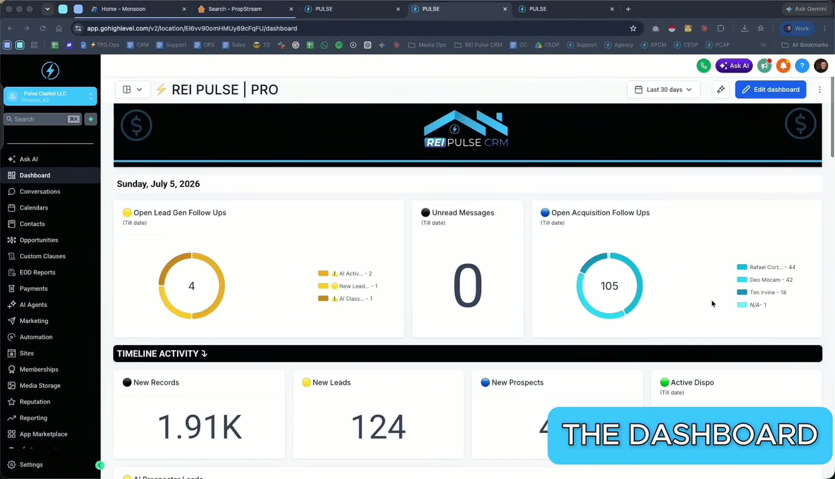Click the AI Activ... legend swatch
835x479 pixels.
[x=323, y=273]
